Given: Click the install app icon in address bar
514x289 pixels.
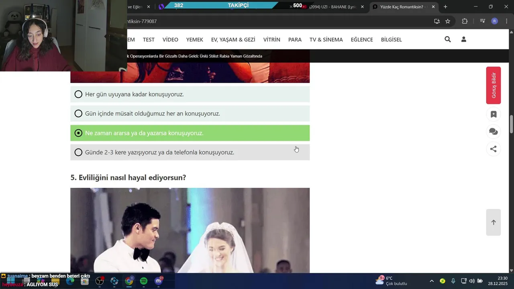Looking at the screenshot, I should (437, 21).
